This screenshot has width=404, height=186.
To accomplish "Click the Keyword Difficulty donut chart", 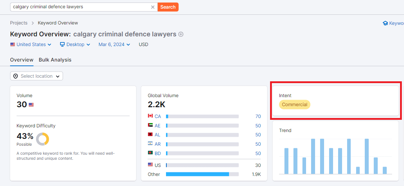I will click(x=42, y=139).
